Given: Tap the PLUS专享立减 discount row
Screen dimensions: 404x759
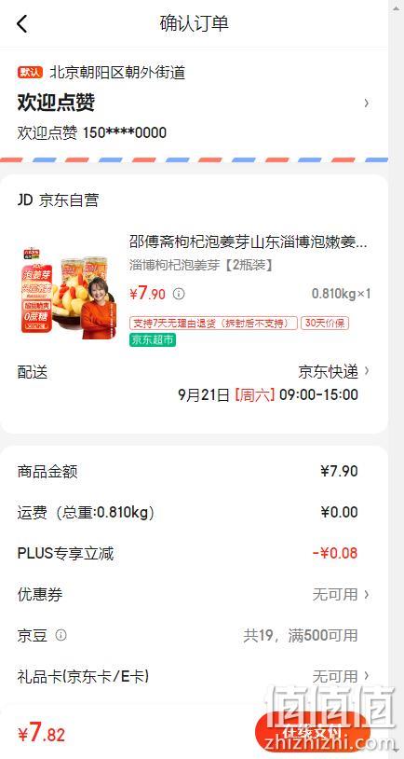Looking at the screenshot, I should tap(194, 553).
